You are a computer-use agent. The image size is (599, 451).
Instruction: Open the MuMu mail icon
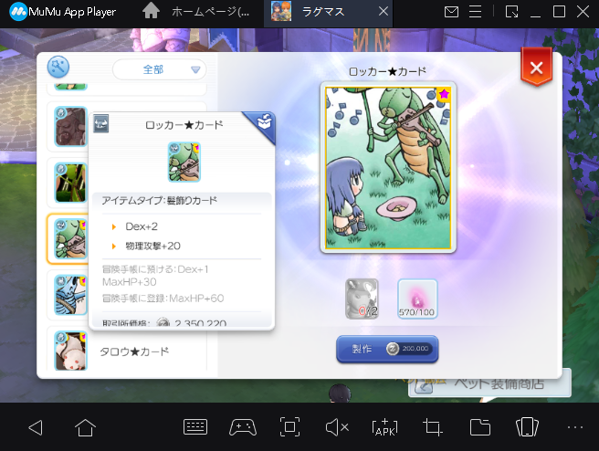coord(452,12)
